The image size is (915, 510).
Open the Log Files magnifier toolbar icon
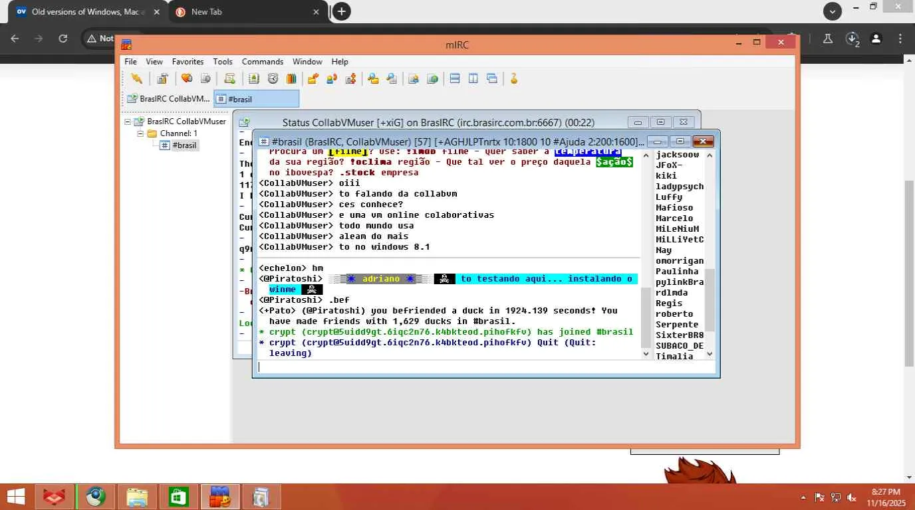click(x=392, y=78)
